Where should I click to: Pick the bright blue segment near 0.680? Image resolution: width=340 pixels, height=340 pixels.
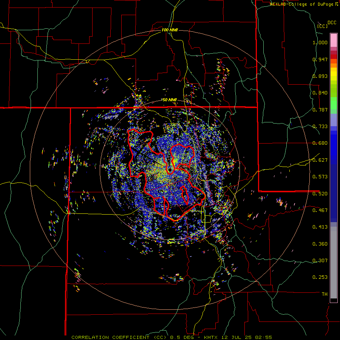[x=334, y=145]
